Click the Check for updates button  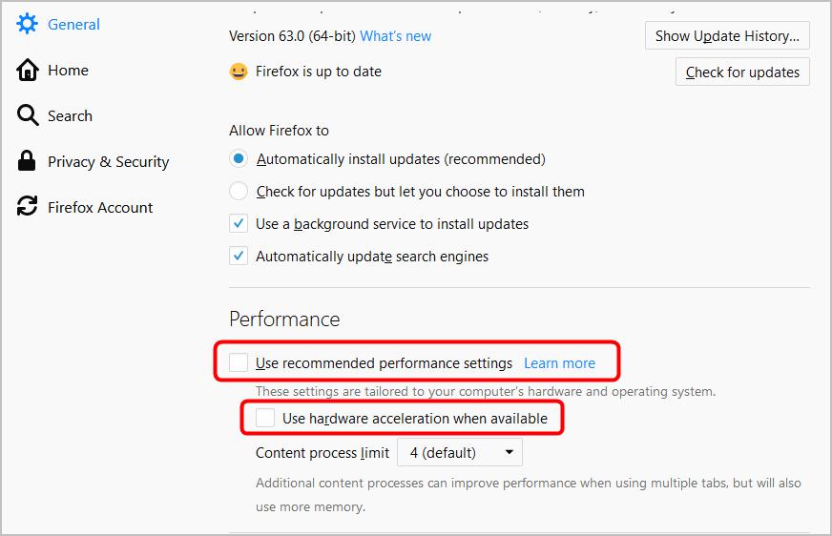(x=742, y=72)
